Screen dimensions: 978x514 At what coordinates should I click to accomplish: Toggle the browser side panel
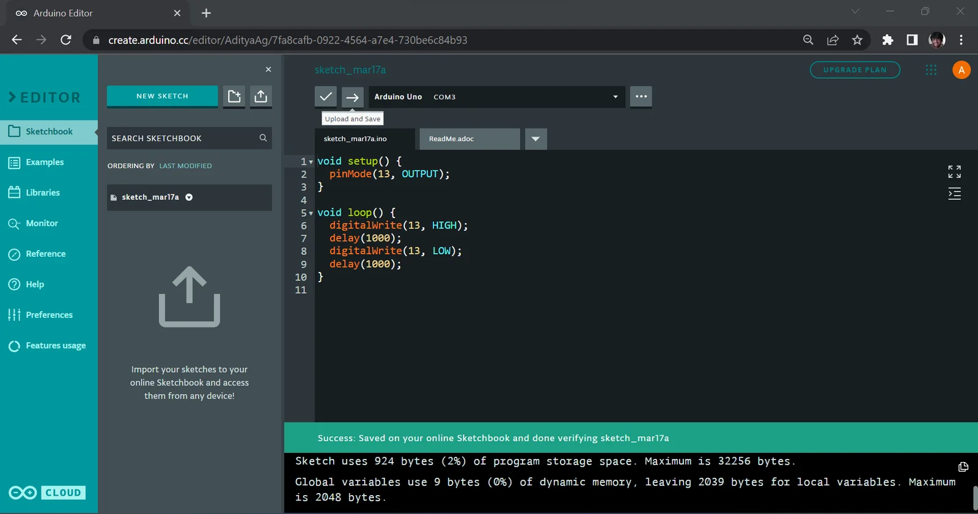912,40
